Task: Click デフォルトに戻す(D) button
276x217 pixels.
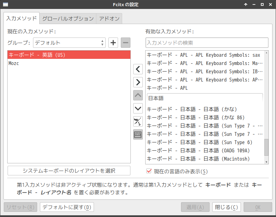Action: 67,207
